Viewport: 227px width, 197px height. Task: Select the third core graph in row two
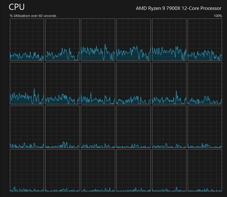coord(98,83)
